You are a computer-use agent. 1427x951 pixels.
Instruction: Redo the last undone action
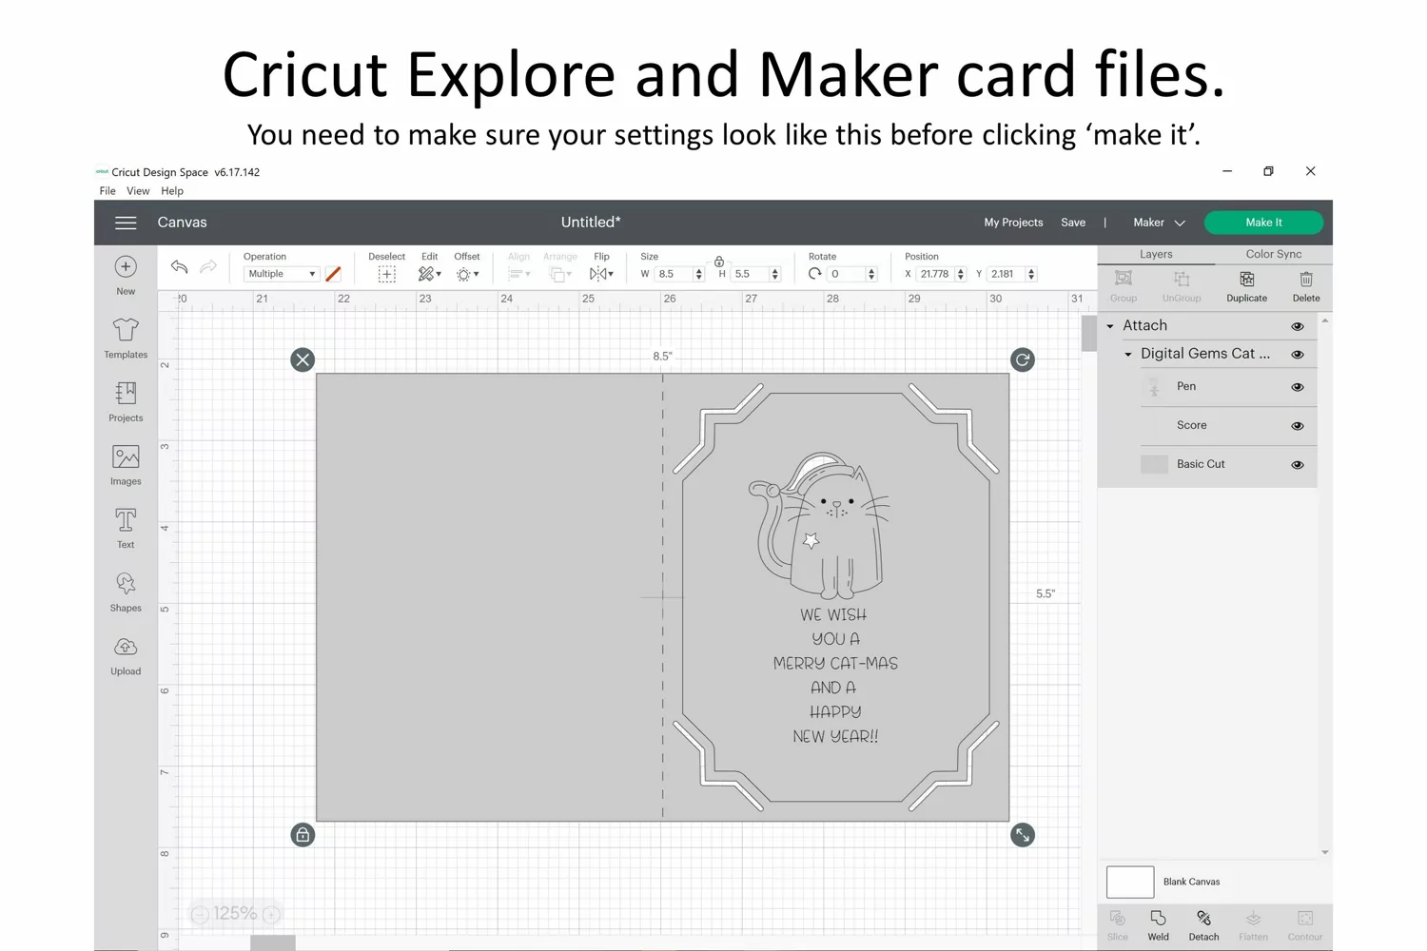[208, 267]
